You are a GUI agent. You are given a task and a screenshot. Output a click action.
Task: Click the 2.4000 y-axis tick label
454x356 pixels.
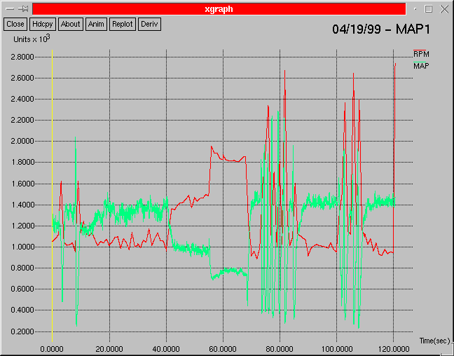[x=22, y=99]
